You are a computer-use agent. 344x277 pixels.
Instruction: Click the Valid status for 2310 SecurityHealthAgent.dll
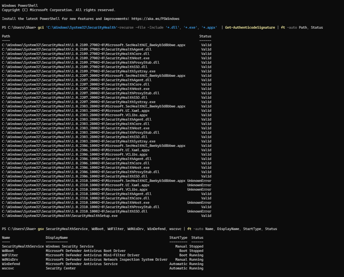(206, 194)
